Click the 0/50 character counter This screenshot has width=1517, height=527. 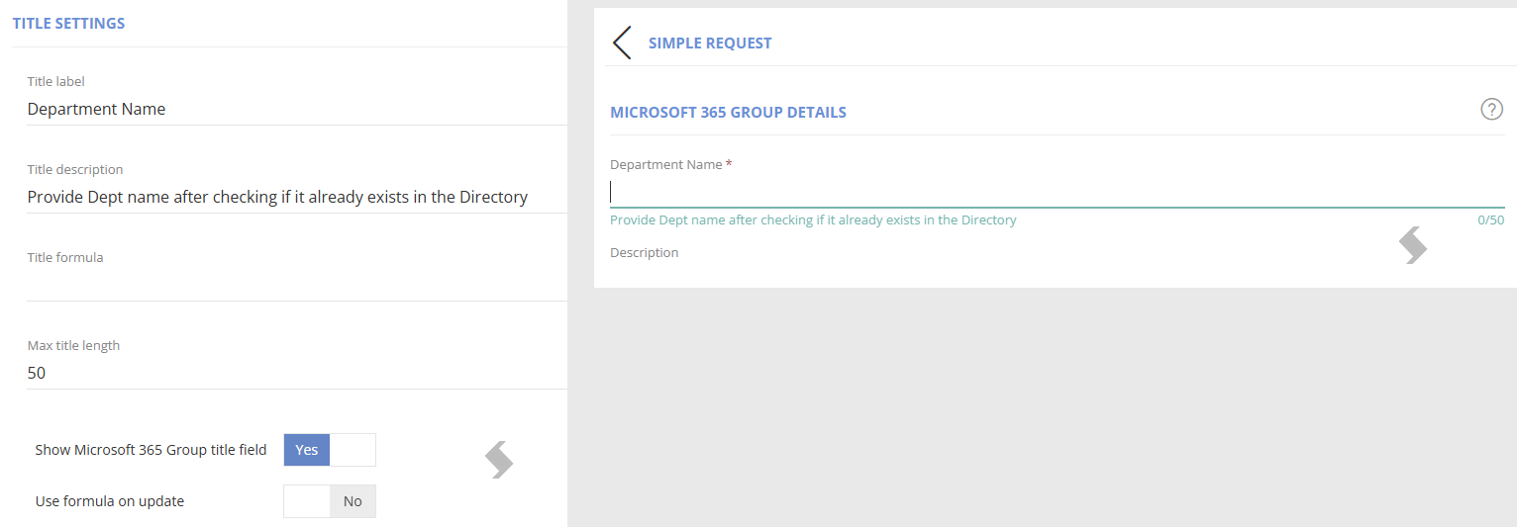coord(1490,220)
